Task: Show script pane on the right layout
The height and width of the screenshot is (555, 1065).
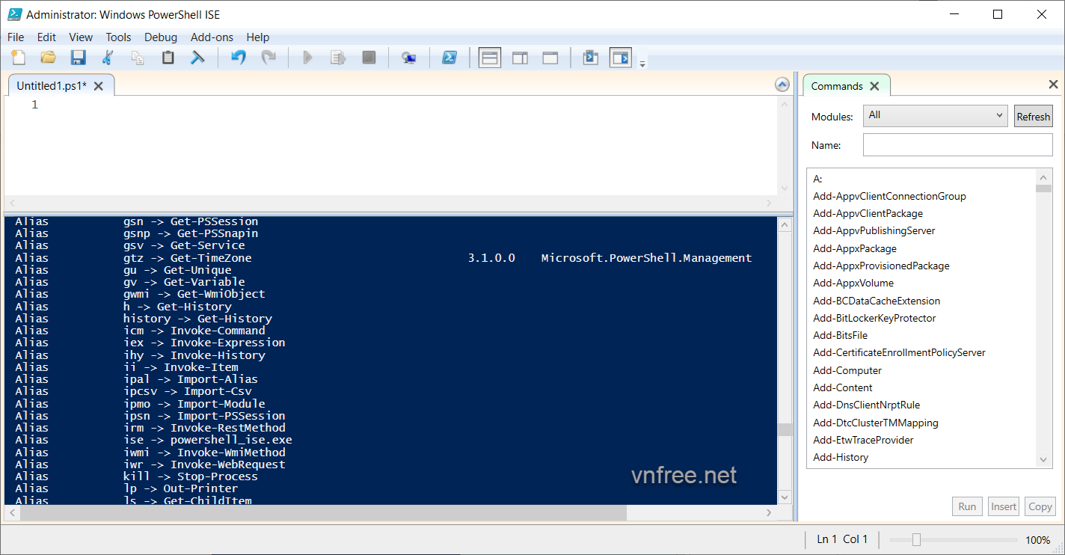Action: pyautogui.click(x=520, y=58)
